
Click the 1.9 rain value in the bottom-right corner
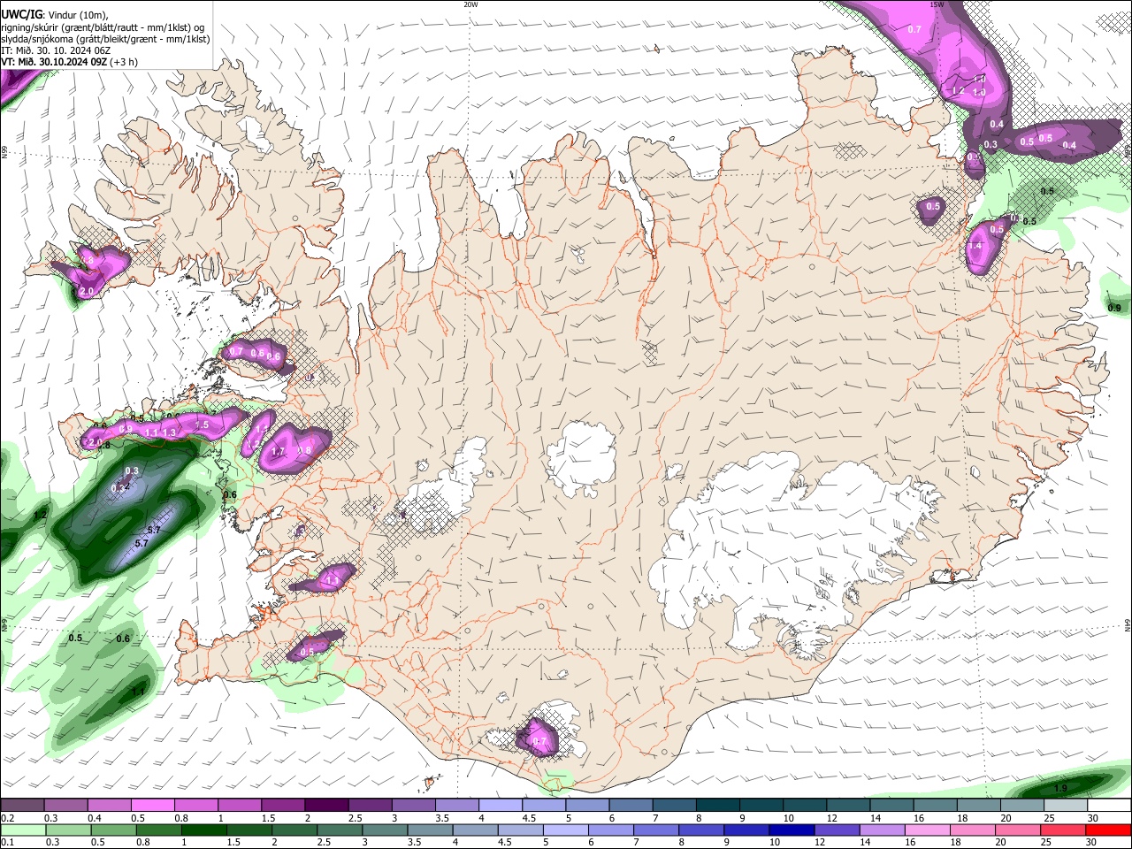[x=1062, y=789]
